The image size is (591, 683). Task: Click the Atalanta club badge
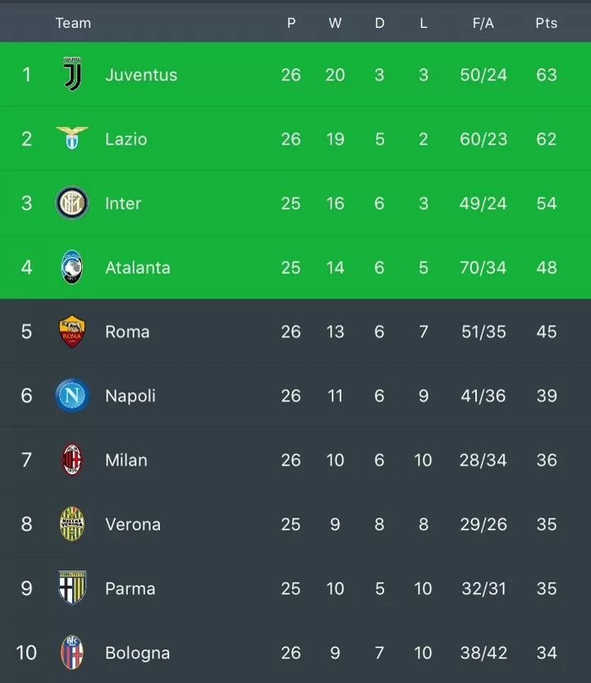point(72,267)
